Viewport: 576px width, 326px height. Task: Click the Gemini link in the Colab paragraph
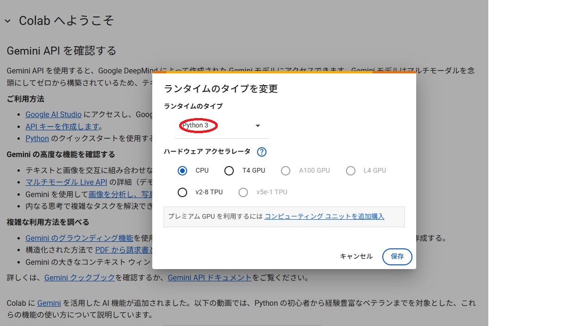(49, 303)
